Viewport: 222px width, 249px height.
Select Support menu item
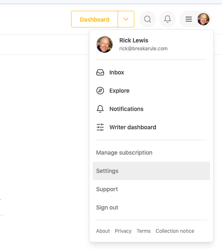(x=151, y=189)
